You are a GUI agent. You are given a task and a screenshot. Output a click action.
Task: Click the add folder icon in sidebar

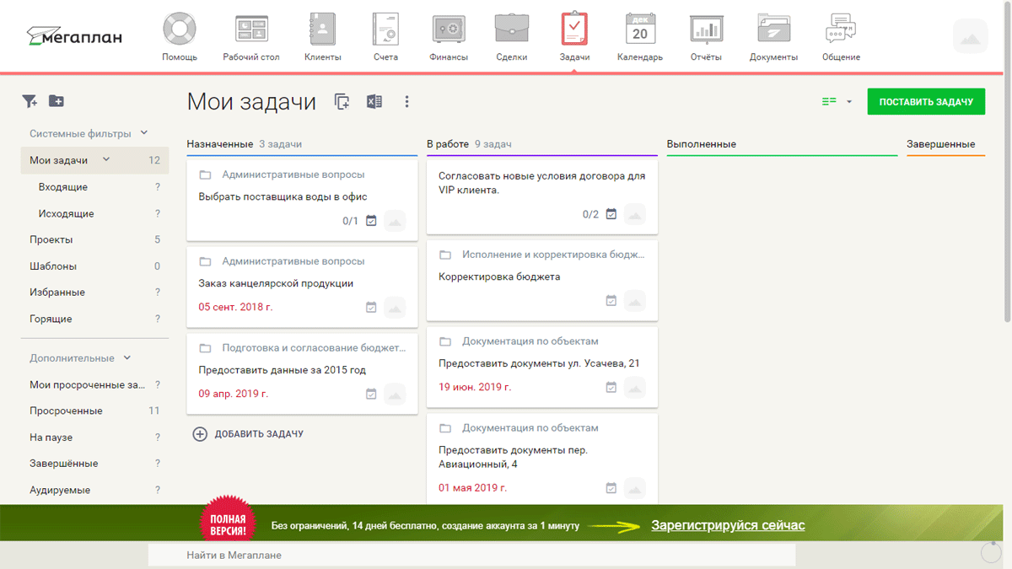(57, 101)
